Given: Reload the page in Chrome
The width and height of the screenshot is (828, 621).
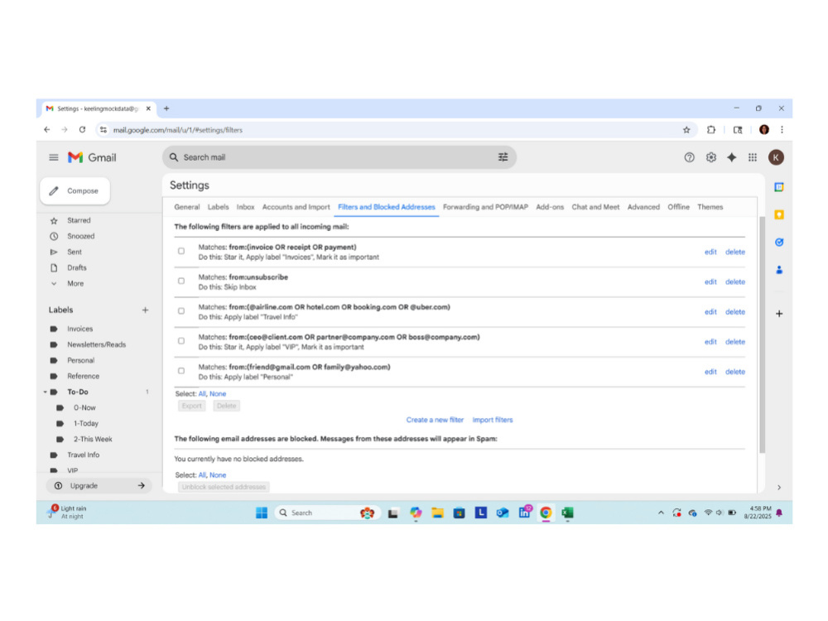Looking at the screenshot, I should [82, 129].
